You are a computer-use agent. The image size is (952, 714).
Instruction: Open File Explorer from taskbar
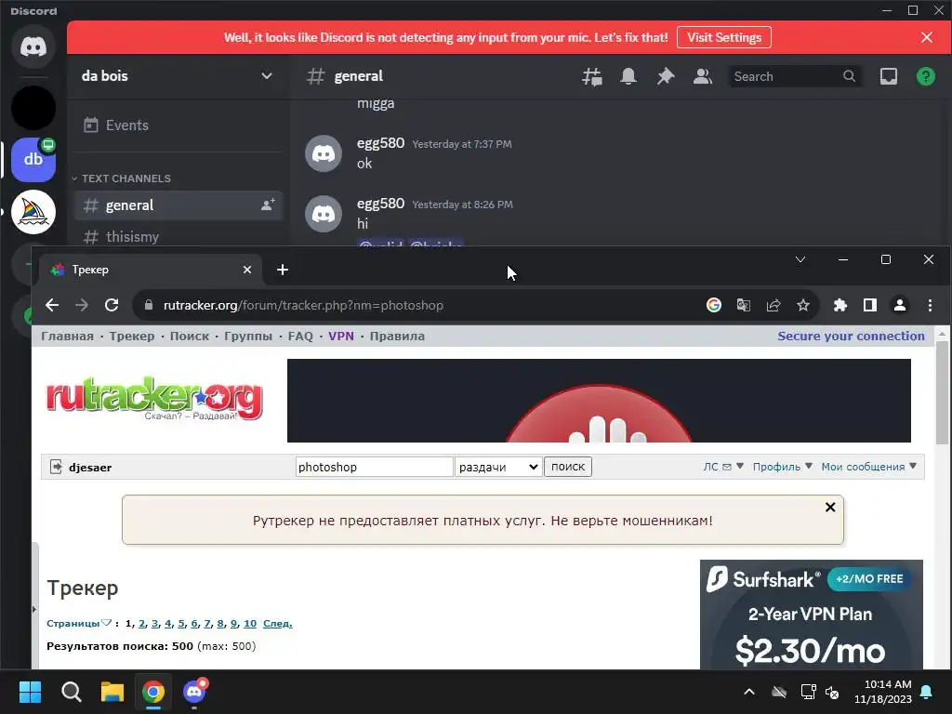pyautogui.click(x=112, y=692)
